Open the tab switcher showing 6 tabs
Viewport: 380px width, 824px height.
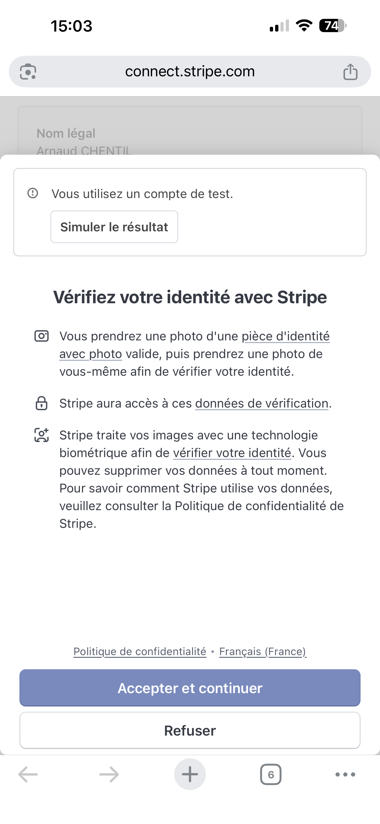(271, 774)
